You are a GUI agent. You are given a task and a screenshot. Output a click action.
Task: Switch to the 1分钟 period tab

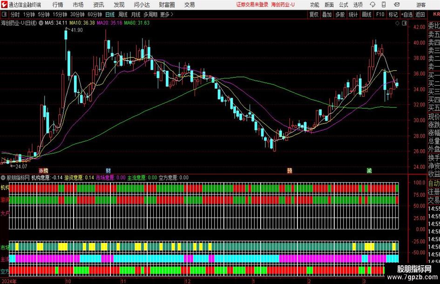[x=28, y=14]
